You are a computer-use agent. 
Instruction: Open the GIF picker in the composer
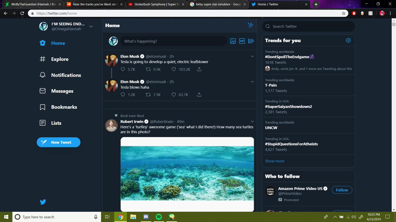coord(242,41)
